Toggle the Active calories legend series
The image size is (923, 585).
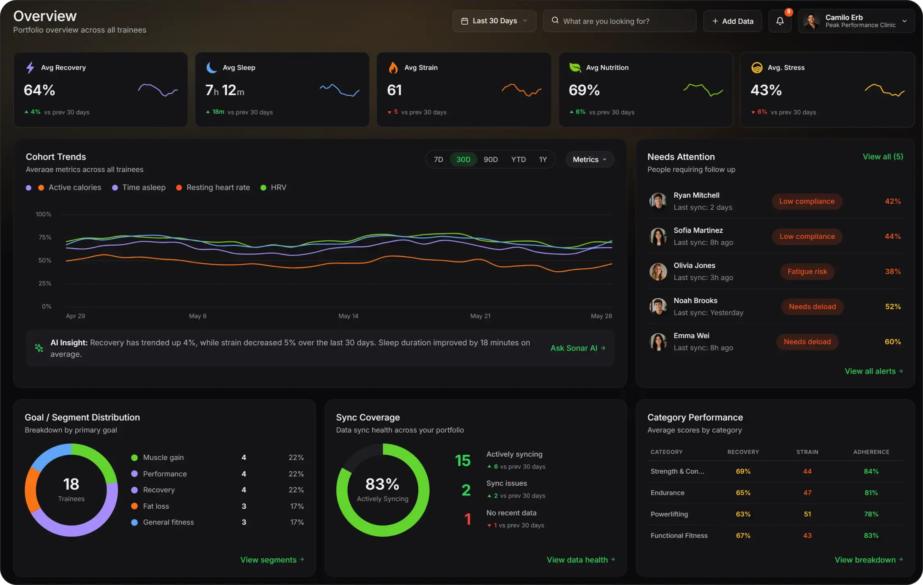[x=69, y=188]
